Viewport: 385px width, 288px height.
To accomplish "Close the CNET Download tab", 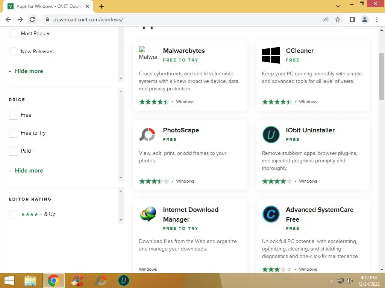I will pyautogui.click(x=87, y=6).
